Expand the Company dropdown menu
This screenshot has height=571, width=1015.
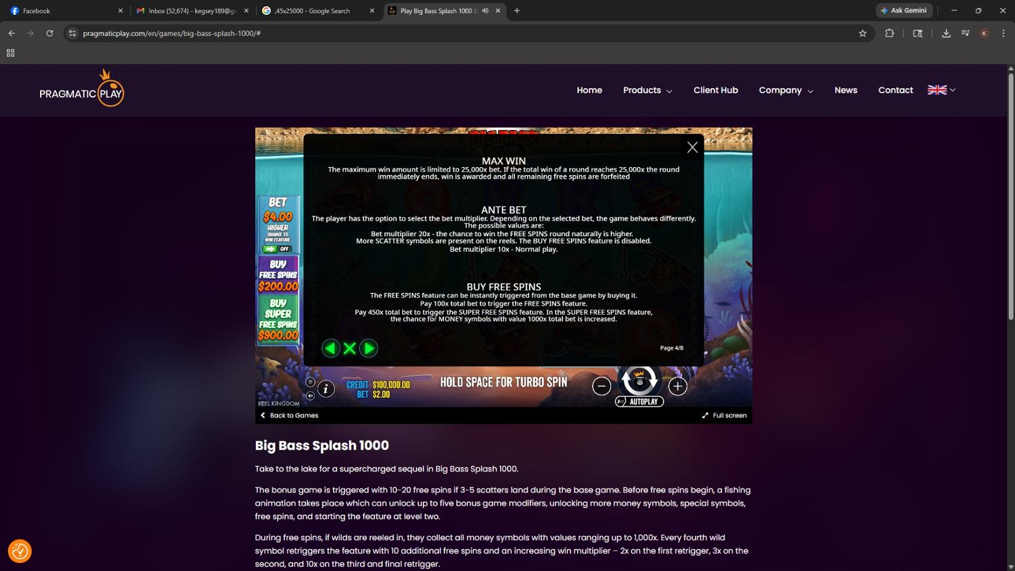click(786, 91)
